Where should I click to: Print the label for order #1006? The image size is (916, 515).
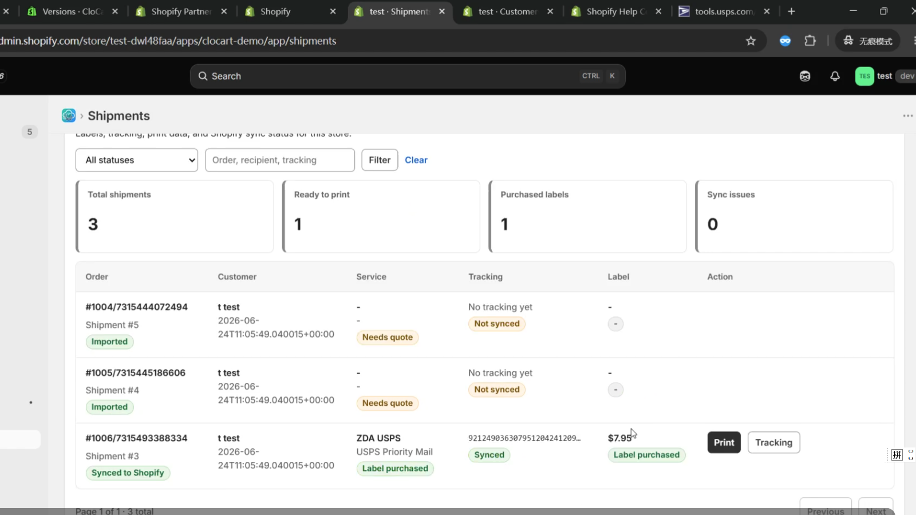point(724,442)
